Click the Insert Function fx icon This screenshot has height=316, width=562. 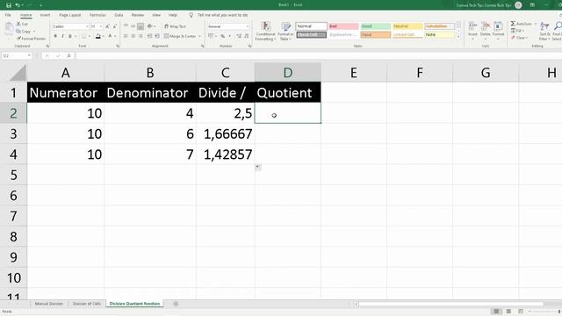pos(68,56)
